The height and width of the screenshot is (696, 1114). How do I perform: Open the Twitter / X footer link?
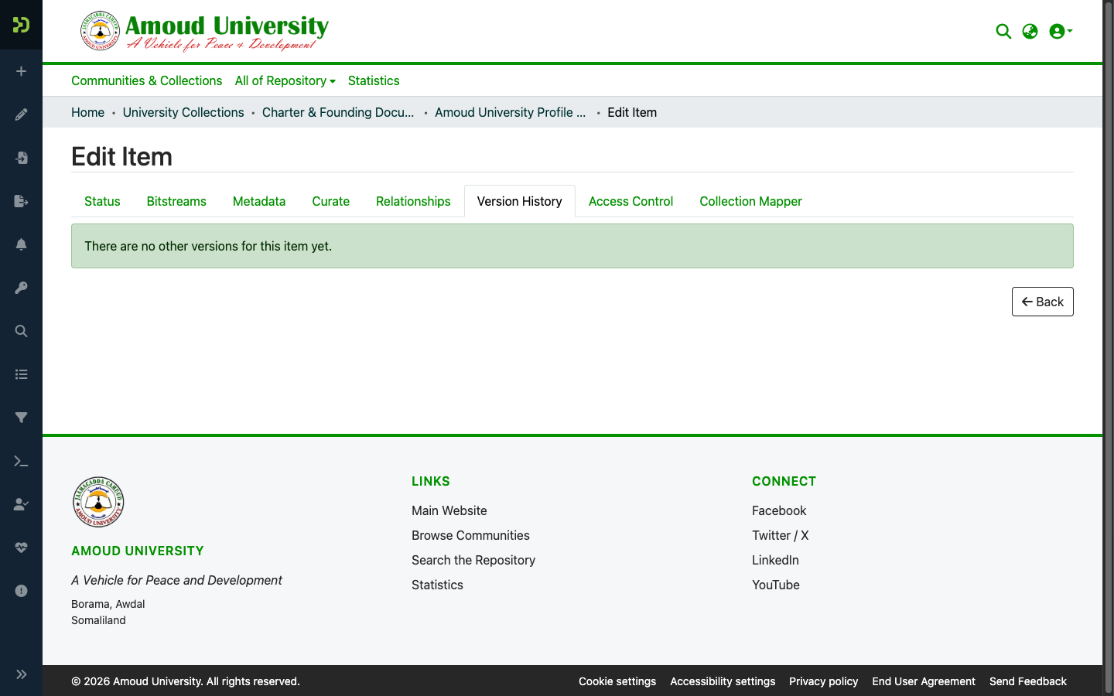coord(781,535)
